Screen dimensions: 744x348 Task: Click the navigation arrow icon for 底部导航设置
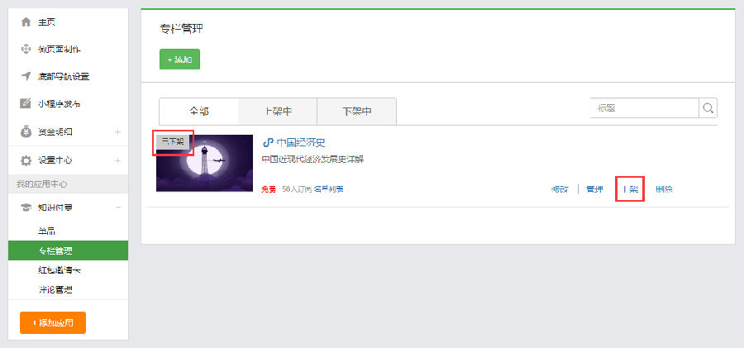coord(26,76)
